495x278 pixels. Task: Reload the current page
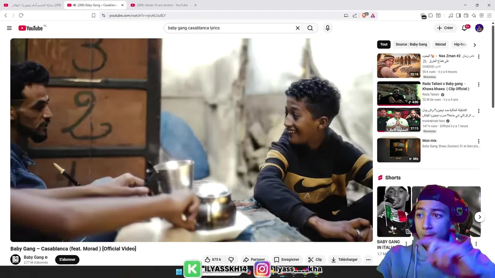[x=21, y=15]
